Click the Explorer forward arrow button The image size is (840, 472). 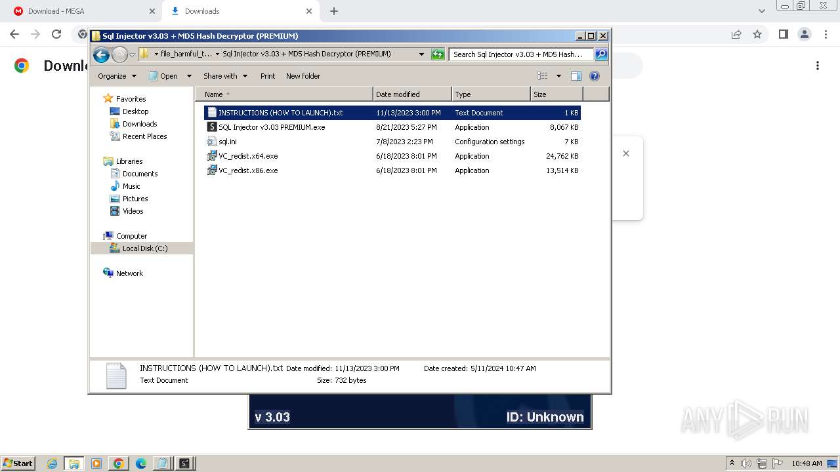[119, 54]
